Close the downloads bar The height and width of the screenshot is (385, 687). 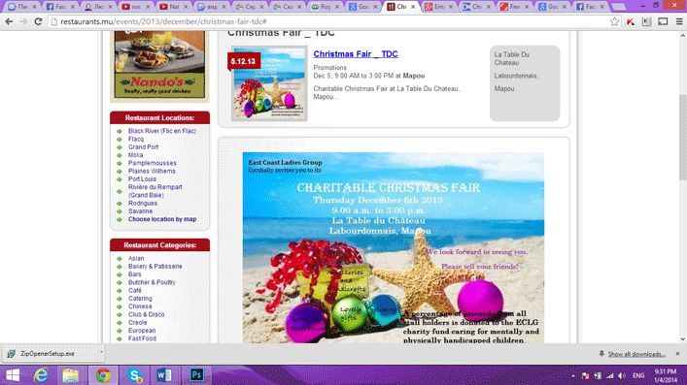[677, 354]
